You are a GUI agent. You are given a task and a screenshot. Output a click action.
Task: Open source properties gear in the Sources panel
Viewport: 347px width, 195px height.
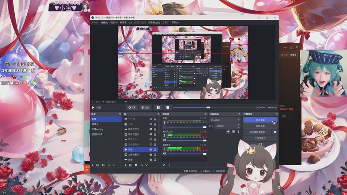(136, 165)
